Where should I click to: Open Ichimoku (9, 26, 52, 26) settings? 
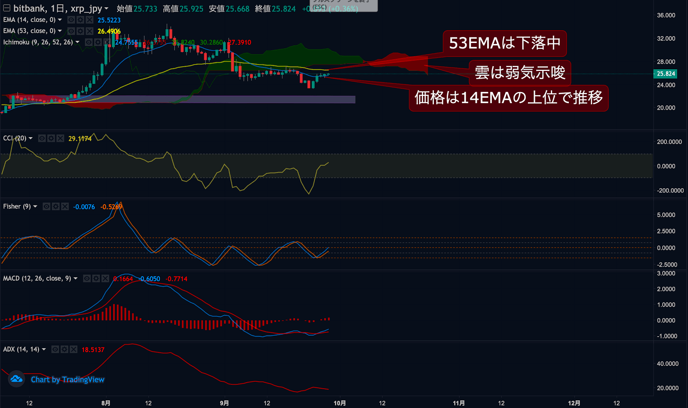pyautogui.click(x=98, y=42)
